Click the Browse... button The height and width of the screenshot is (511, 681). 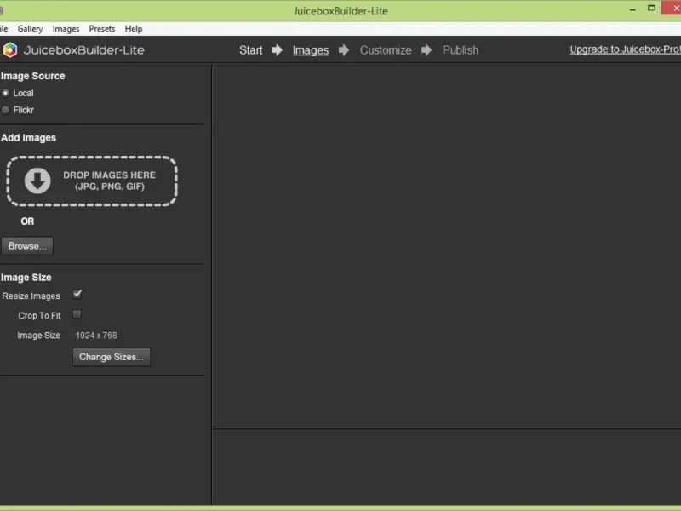click(27, 246)
